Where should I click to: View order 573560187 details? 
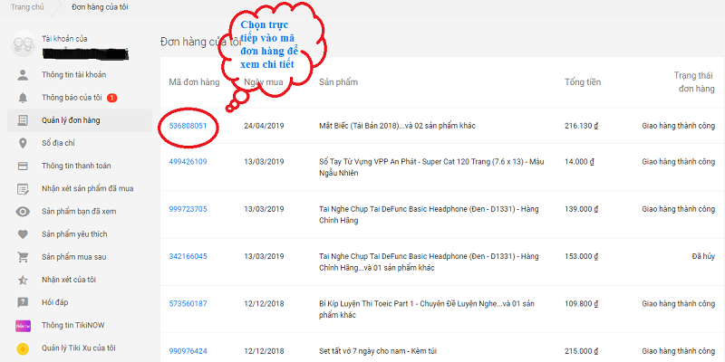pos(188,303)
